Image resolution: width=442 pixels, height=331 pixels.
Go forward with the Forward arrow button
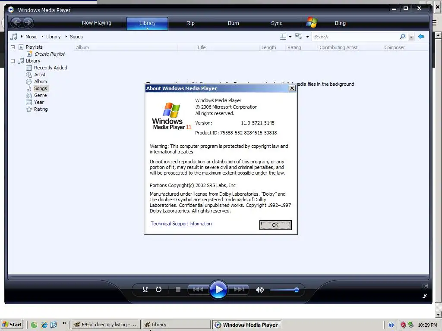point(28,22)
